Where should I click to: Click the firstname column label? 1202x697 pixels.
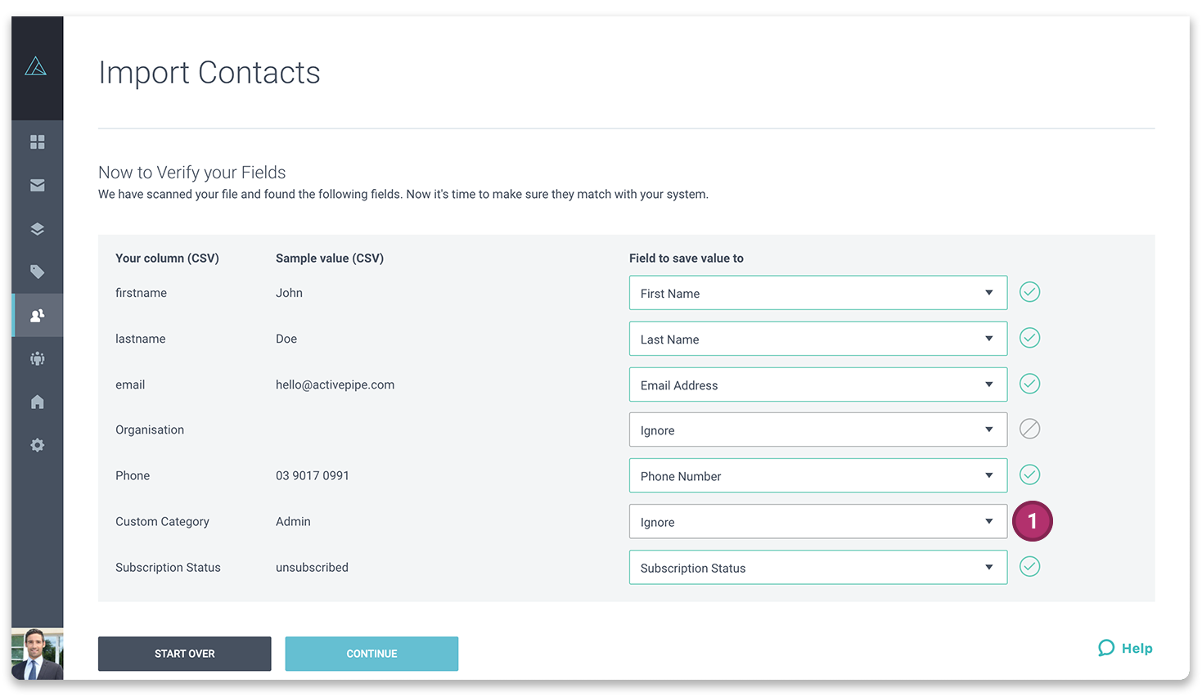(x=141, y=293)
